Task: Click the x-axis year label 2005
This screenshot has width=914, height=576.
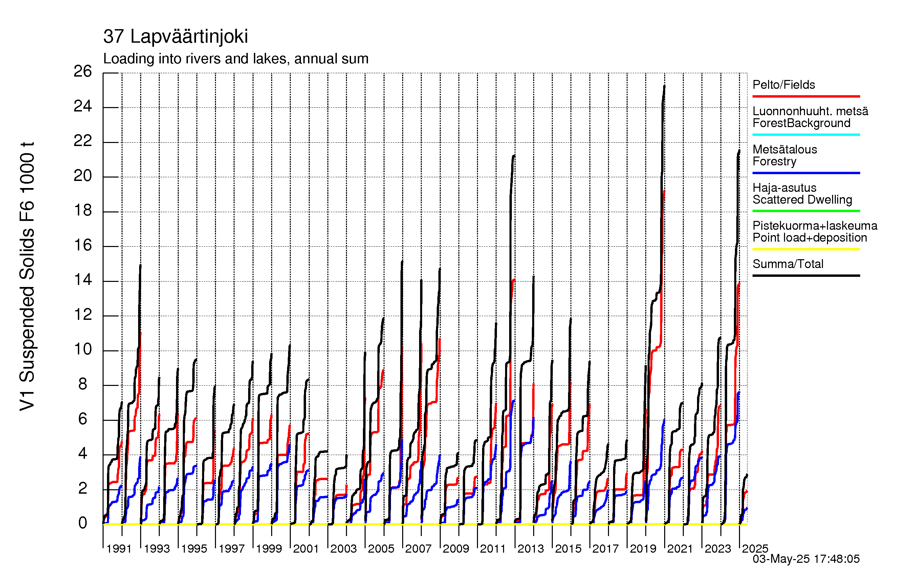Action: [x=381, y=549]
